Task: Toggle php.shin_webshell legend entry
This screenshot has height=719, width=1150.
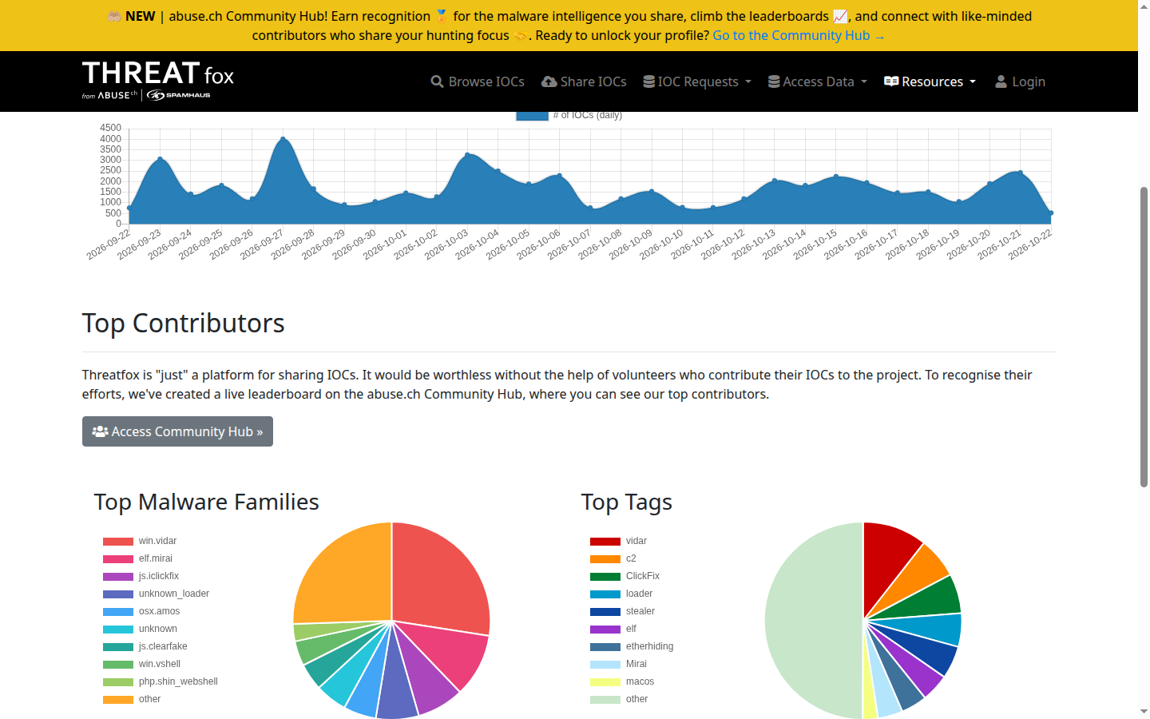Action: click(160, 681)
